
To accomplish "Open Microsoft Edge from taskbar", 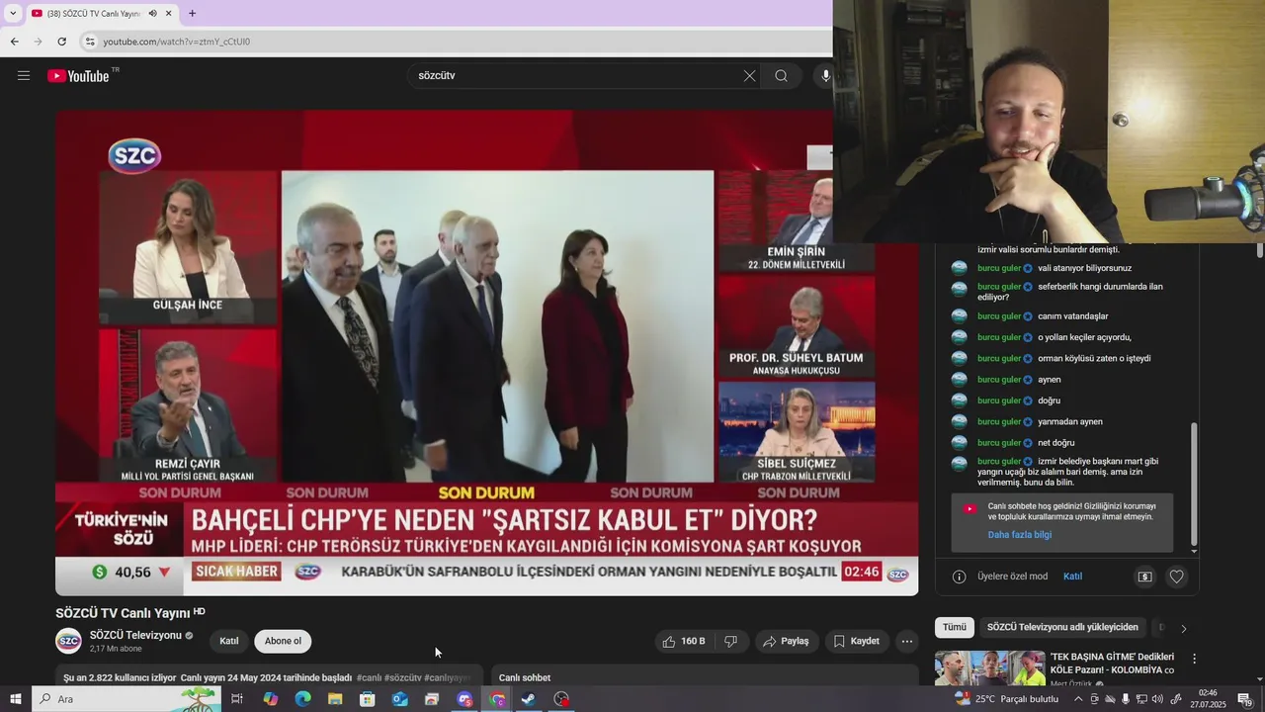I will click(302, 699).
